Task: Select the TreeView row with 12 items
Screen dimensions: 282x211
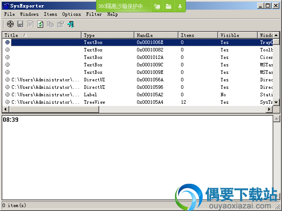Action: 137,102
